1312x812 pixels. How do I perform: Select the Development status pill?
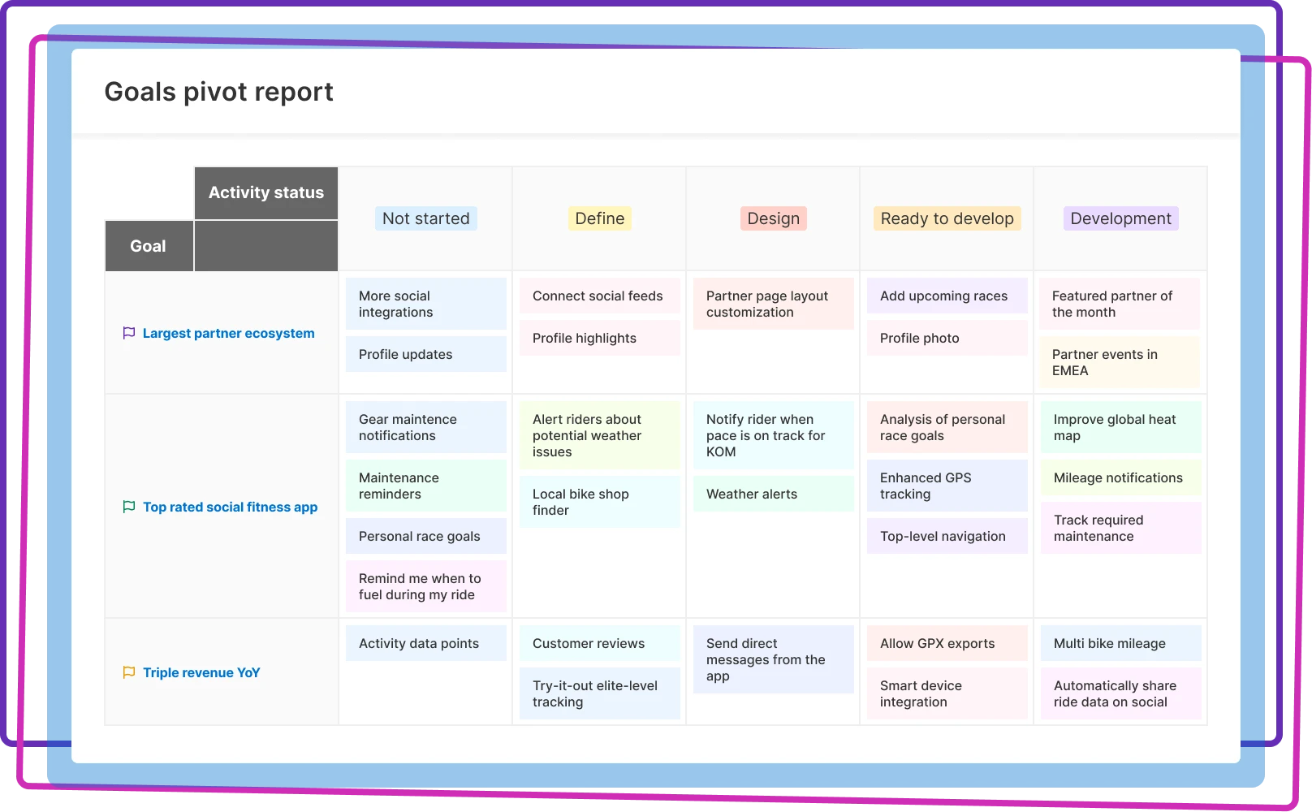(x=1120, y=218)
